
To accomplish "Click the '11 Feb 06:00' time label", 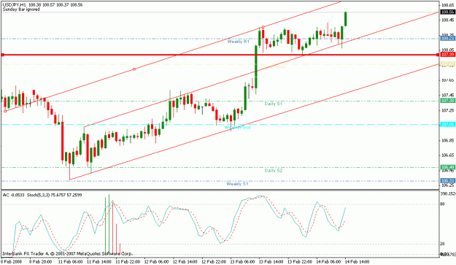I will (70, 262).
